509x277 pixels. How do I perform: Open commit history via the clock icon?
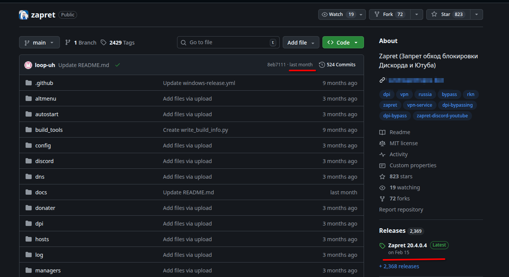tap(322, 65)
